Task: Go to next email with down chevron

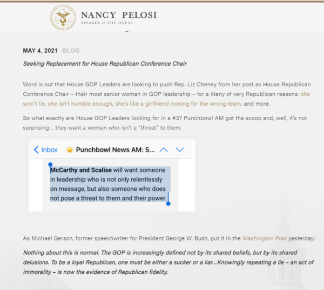Action: tap(180, 149)
